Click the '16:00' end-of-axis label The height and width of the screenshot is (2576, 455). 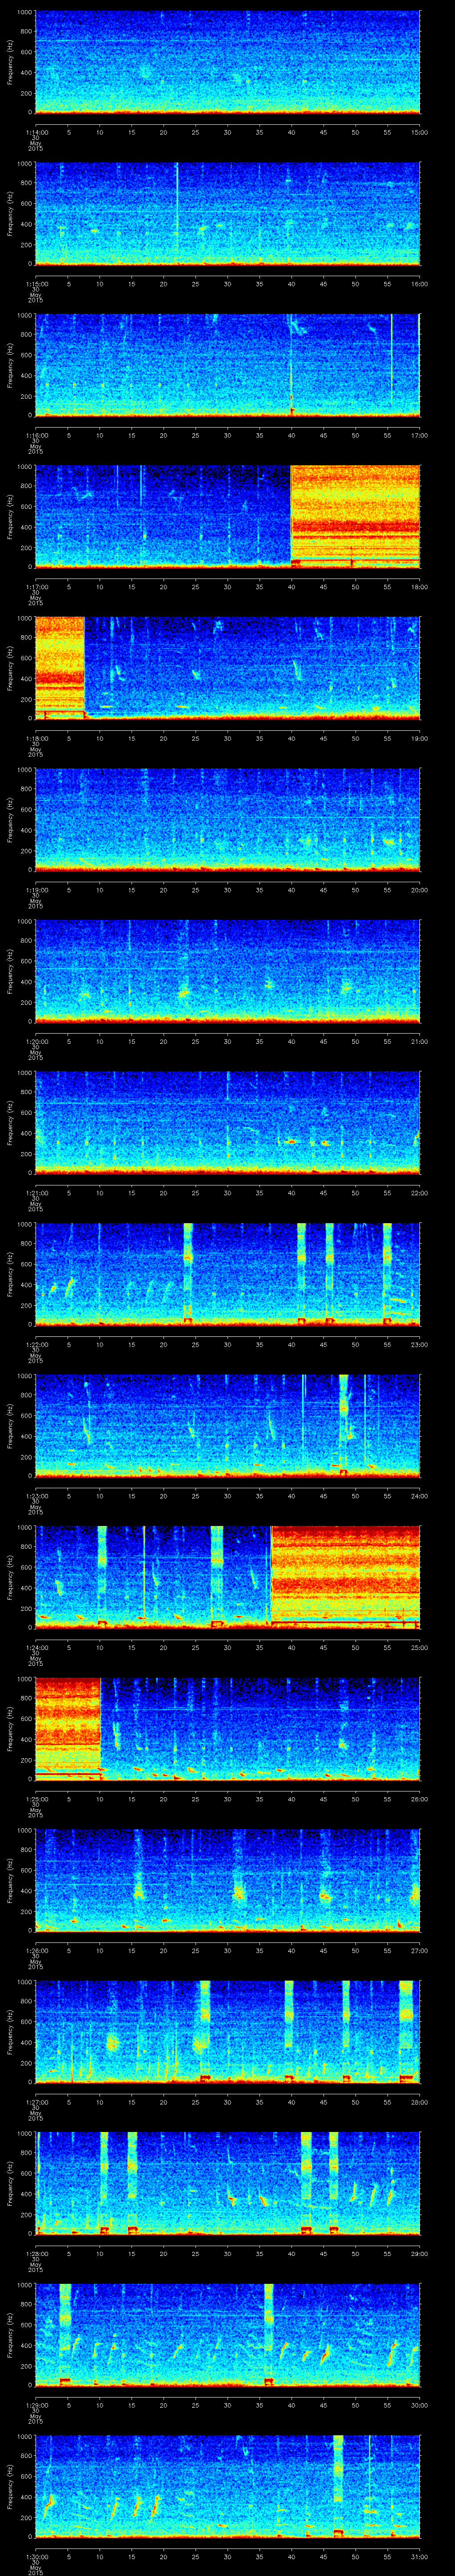(x=420, y=284)
